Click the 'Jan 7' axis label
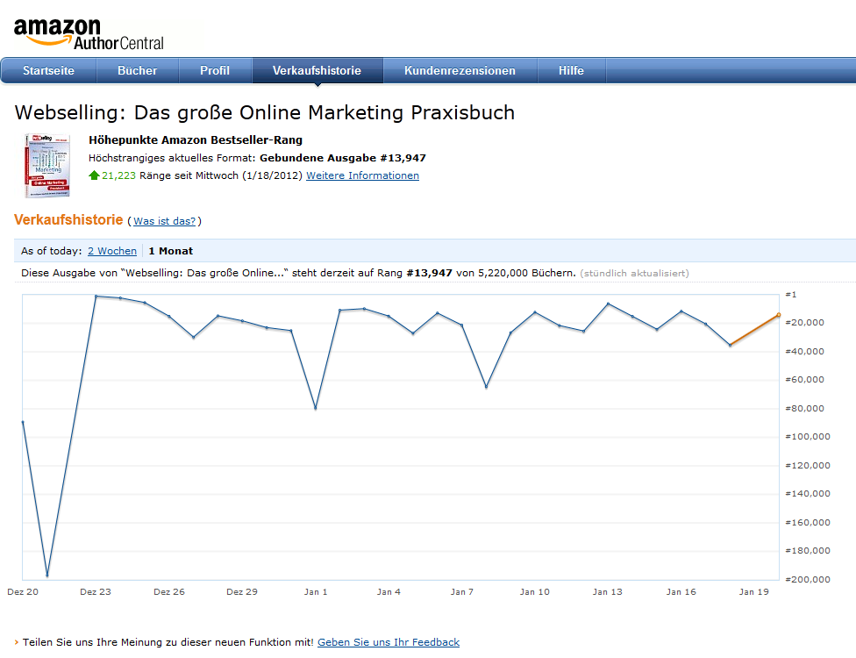 click(462, 592)
